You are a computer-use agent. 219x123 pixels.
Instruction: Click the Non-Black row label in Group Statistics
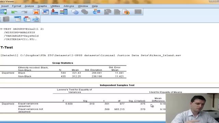25,77
